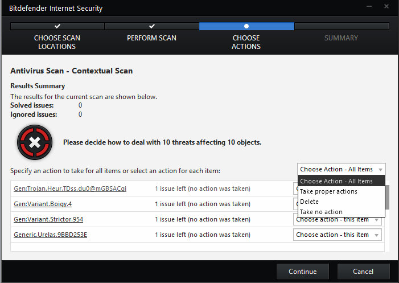The image size is (399, 283).
Task: Select Delete from the action list
Action: (x=342, y=202)
